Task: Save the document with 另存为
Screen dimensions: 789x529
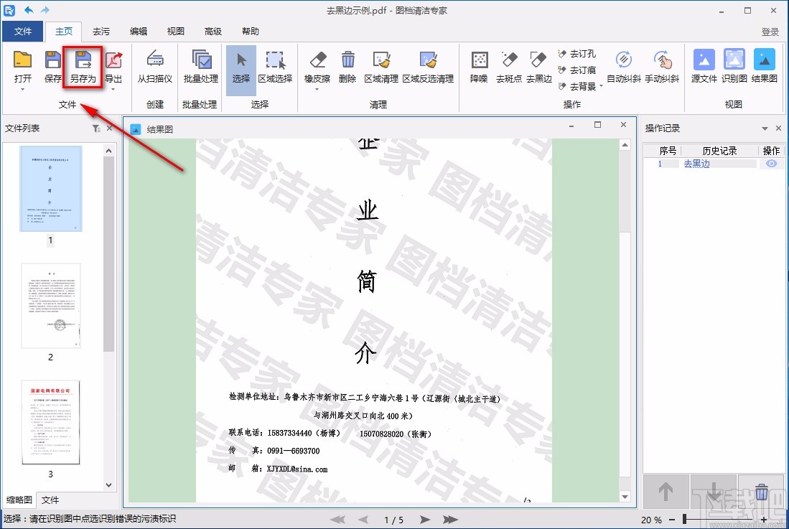Action: tap(82, 68)
